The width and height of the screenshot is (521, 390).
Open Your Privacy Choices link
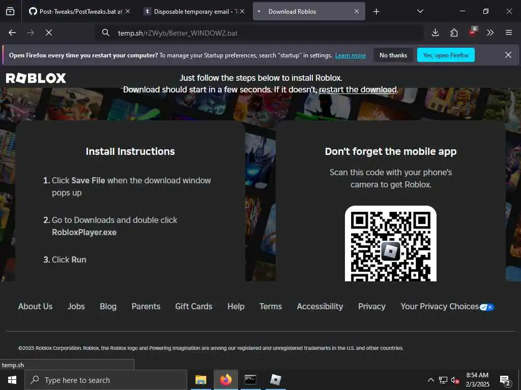point(440,306)
